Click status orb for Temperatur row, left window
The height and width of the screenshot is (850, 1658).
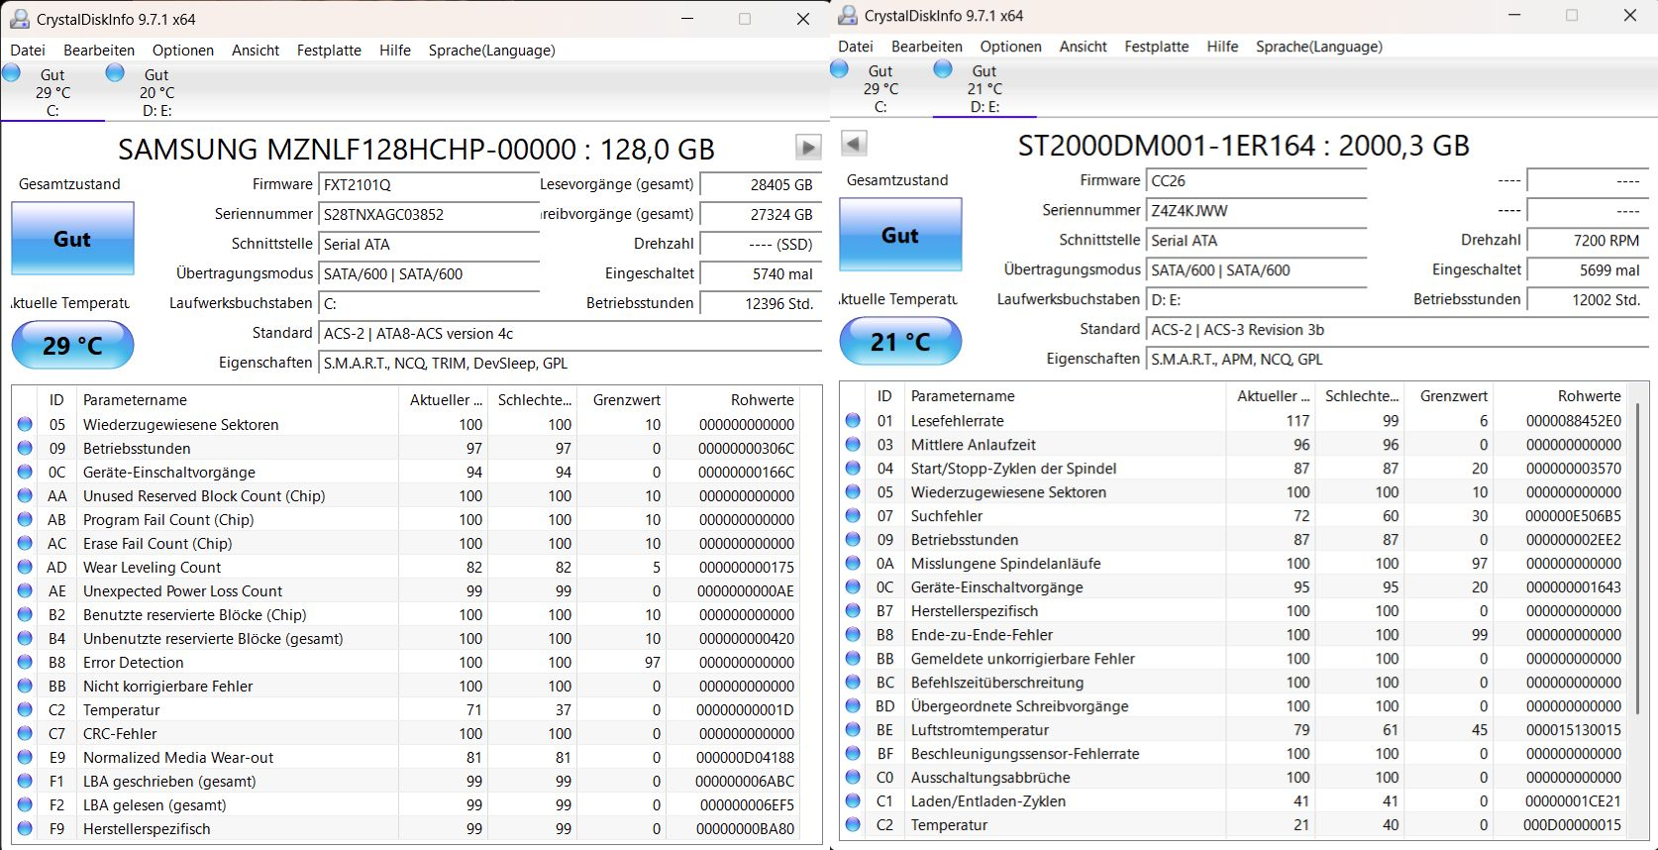[25, 709]
